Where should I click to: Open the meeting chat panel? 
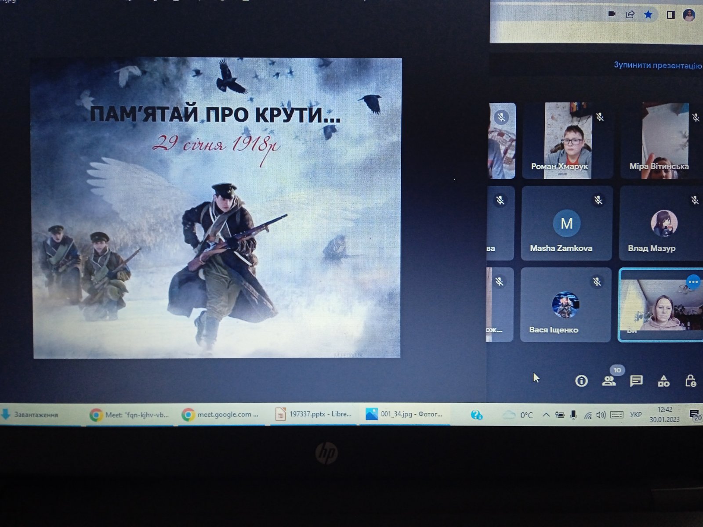[636, 381]
